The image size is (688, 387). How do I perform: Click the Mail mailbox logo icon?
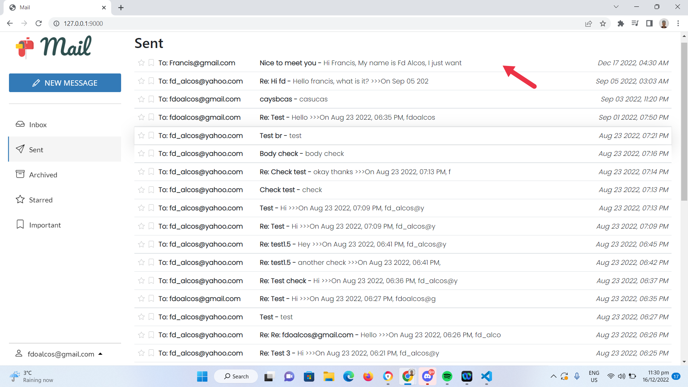[25, 47]
